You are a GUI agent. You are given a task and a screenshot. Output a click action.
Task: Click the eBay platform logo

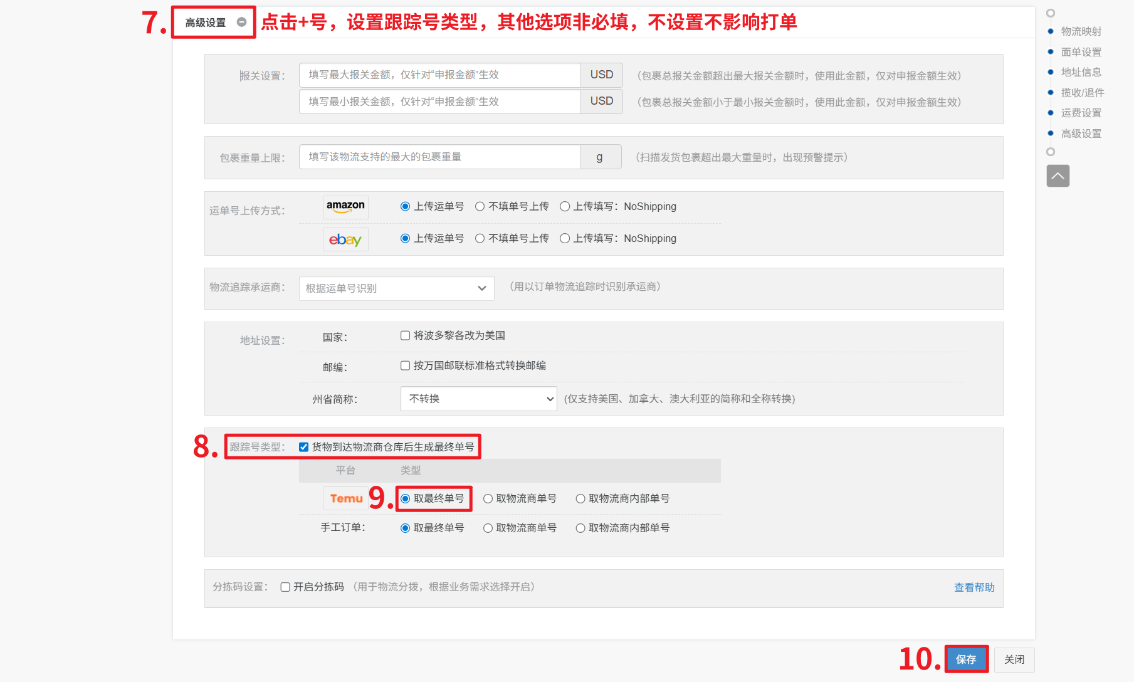click(345, 239)
